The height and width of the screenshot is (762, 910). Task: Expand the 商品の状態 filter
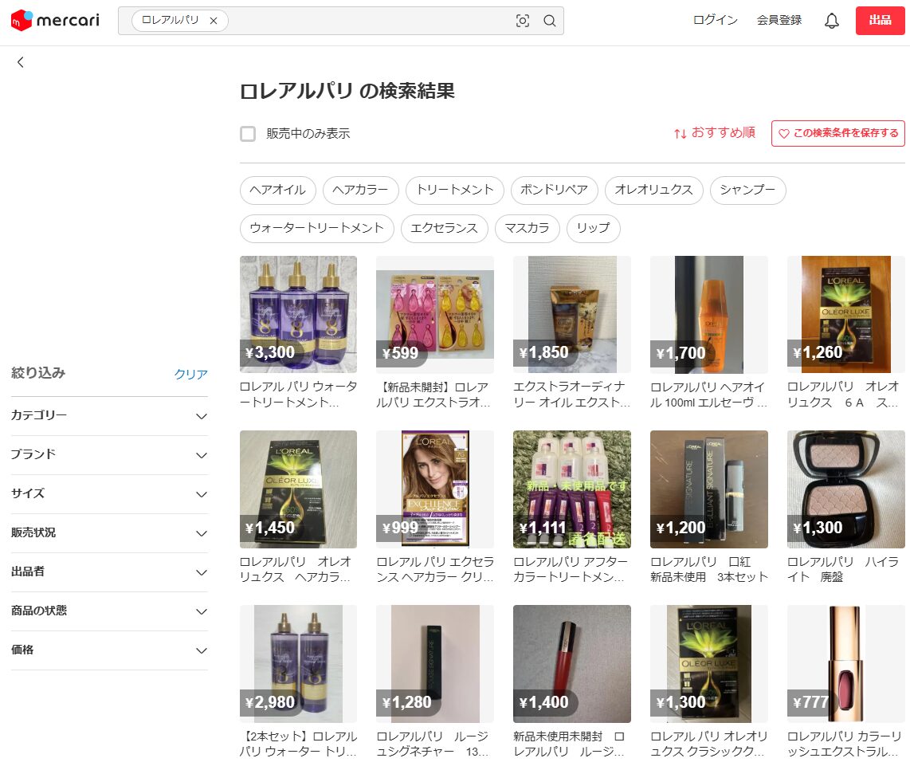click(x=109, y=611)
